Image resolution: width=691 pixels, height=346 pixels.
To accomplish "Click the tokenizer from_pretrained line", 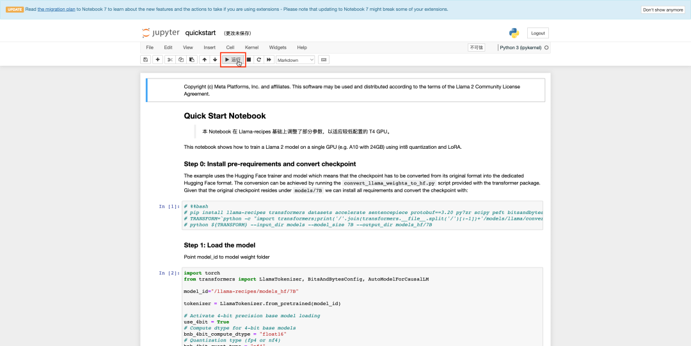I will point(262,303).
